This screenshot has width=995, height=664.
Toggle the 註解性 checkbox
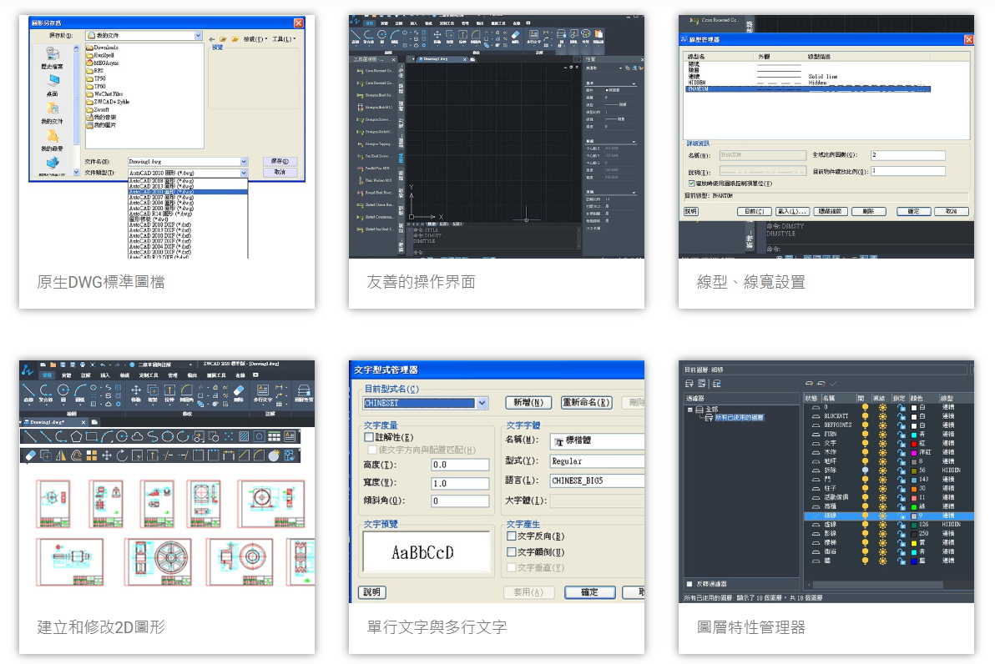(x=369, y=437)
